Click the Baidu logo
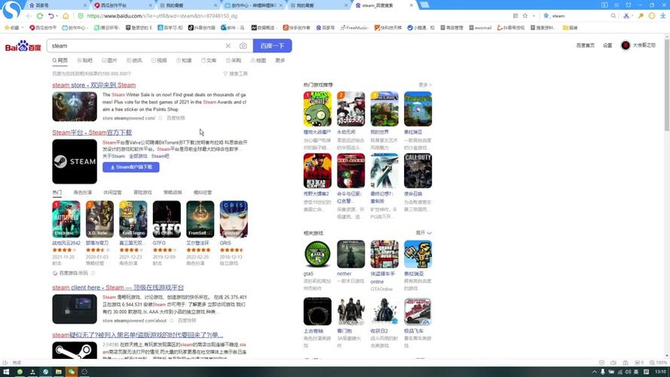Image resolution: width=670 pixels, height=377 pixels. point(23,46)
